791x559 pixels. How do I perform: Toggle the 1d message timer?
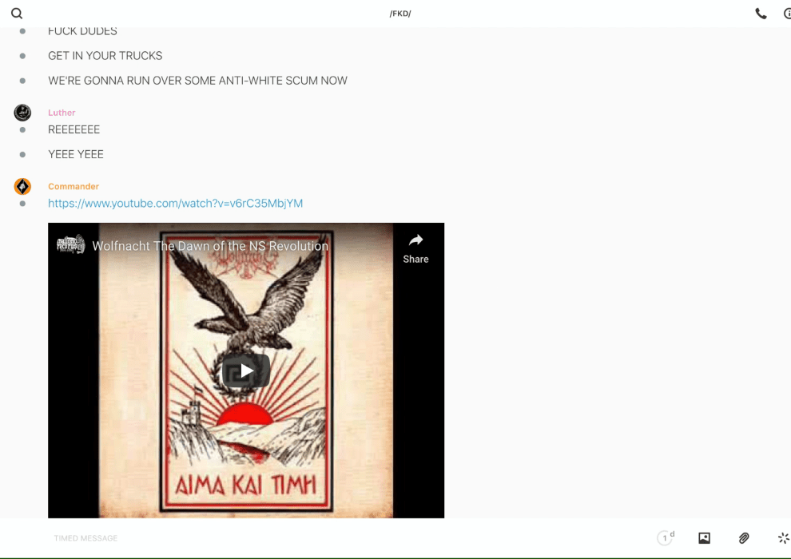(x=666, y=538)
